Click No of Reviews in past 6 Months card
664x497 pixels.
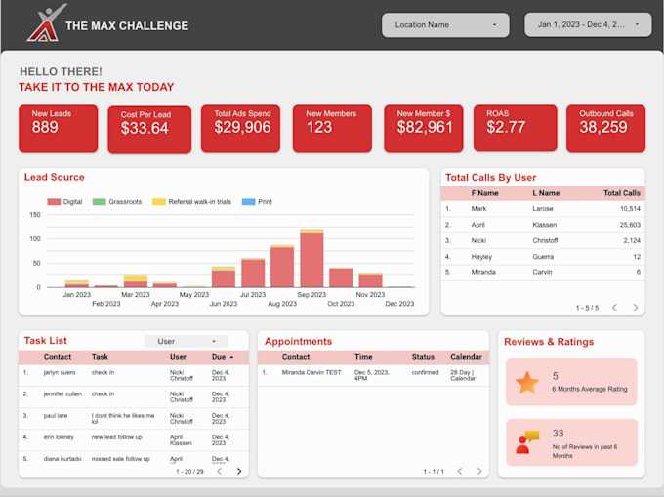coord(571,442)
